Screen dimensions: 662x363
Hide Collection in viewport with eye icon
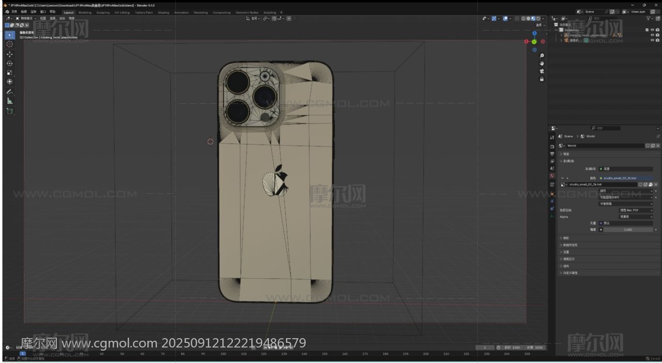pos(652,30)
